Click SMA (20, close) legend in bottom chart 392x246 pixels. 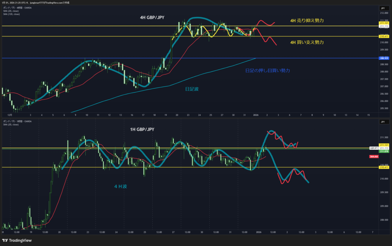[x=11, y=125]
